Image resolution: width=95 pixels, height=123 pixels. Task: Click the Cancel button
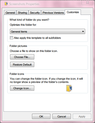(x=61, y=116)
